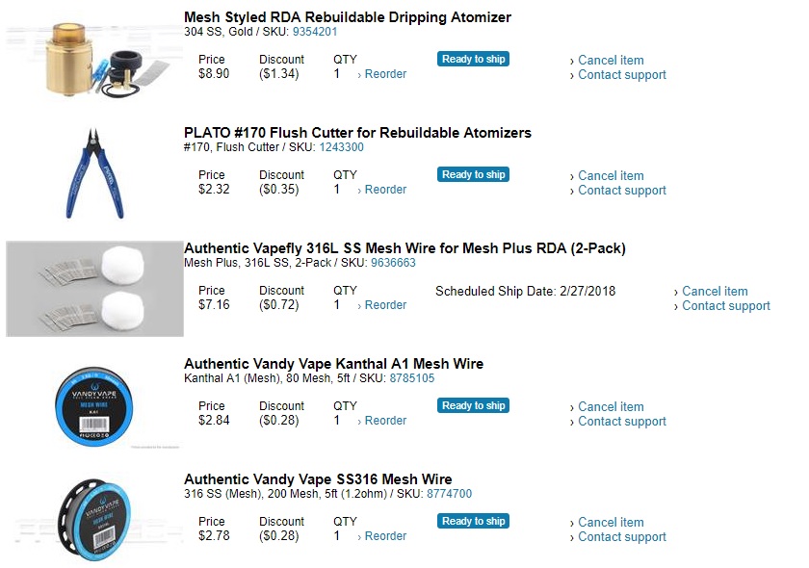Open SKU 9354201 link
Screen dimensions: 809x568
(x=315, y=32)
